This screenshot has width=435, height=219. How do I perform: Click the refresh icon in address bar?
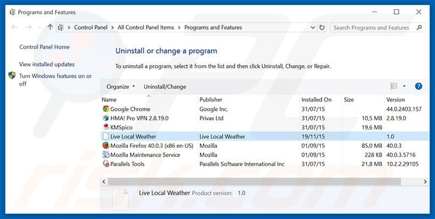tap(322, 28)
